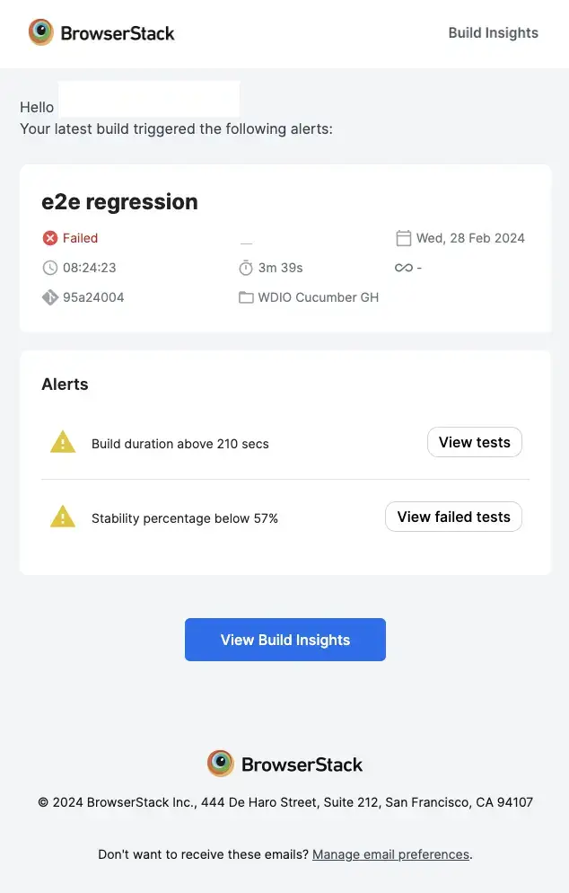Click the e2e regression build title
This screenshot has width=569, height=893.
click(x=119, y=202)
